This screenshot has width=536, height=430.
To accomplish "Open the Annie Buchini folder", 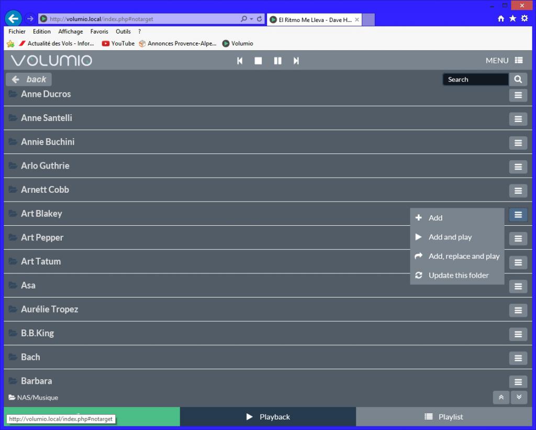I will (48, 142).
